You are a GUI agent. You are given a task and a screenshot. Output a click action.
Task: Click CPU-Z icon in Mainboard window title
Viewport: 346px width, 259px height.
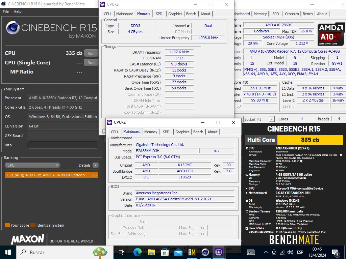pos(109,122)
